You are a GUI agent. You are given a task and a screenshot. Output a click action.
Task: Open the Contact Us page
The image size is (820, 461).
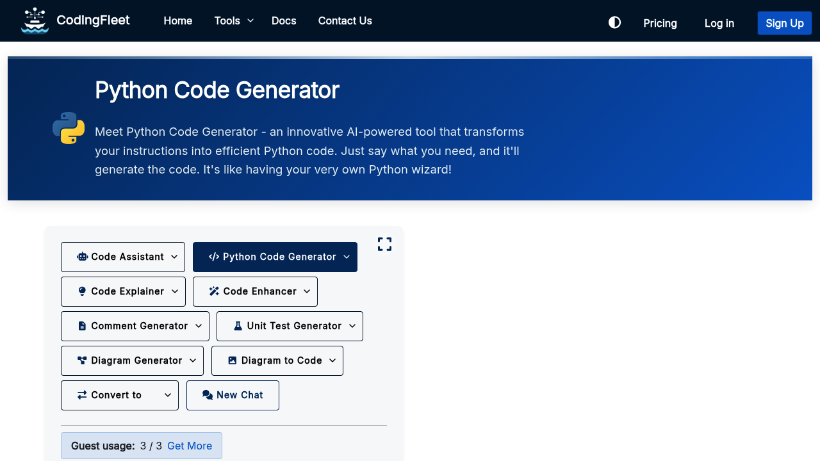[345, 20]
